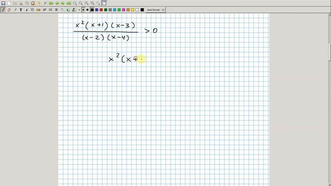Switch to the Default Pen
The height and width of the screenshot is (186, 331).
[x=74, y=10]
